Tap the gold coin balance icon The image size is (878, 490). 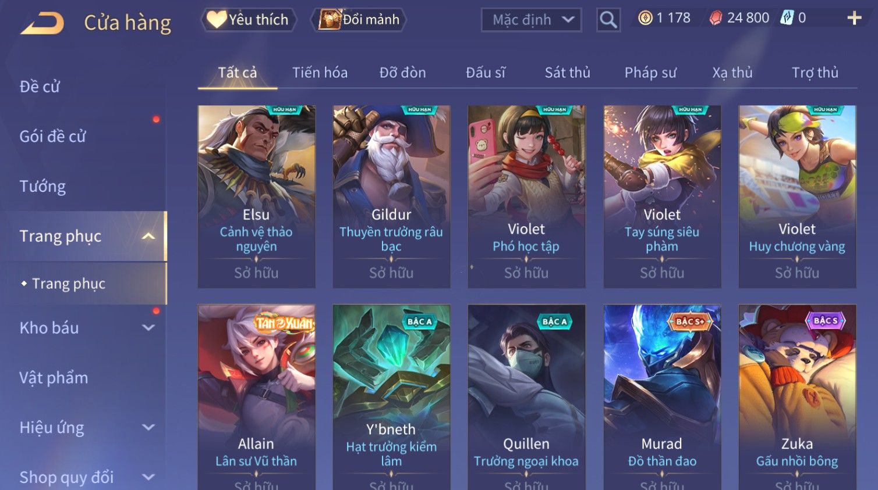pos(645,18)
